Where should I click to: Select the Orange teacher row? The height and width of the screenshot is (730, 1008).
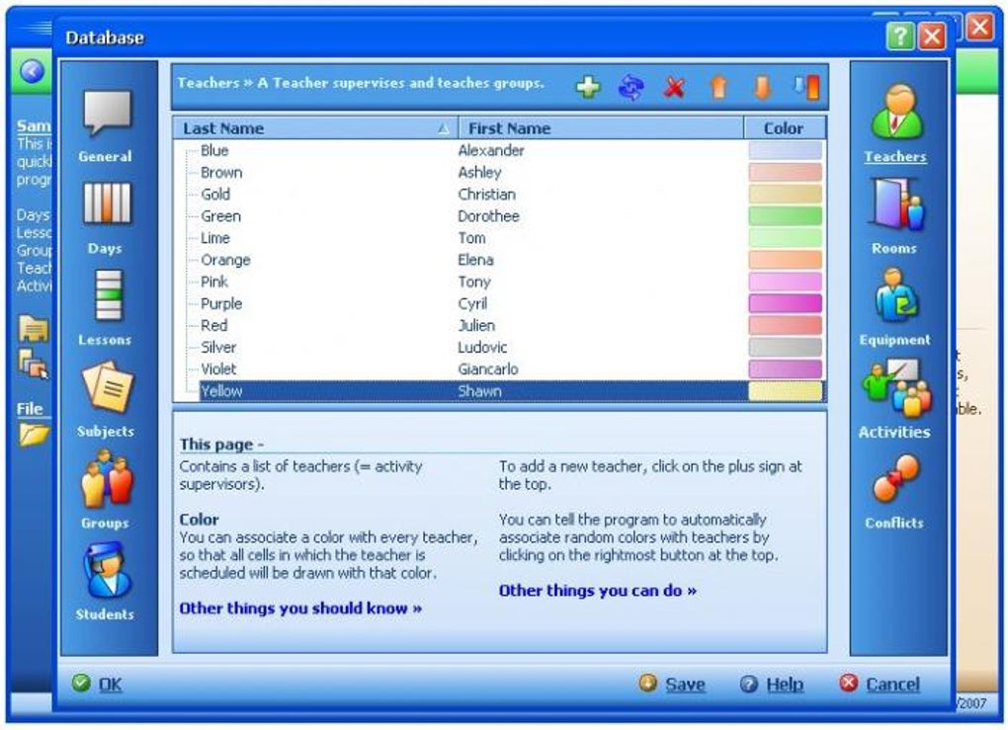499,260
